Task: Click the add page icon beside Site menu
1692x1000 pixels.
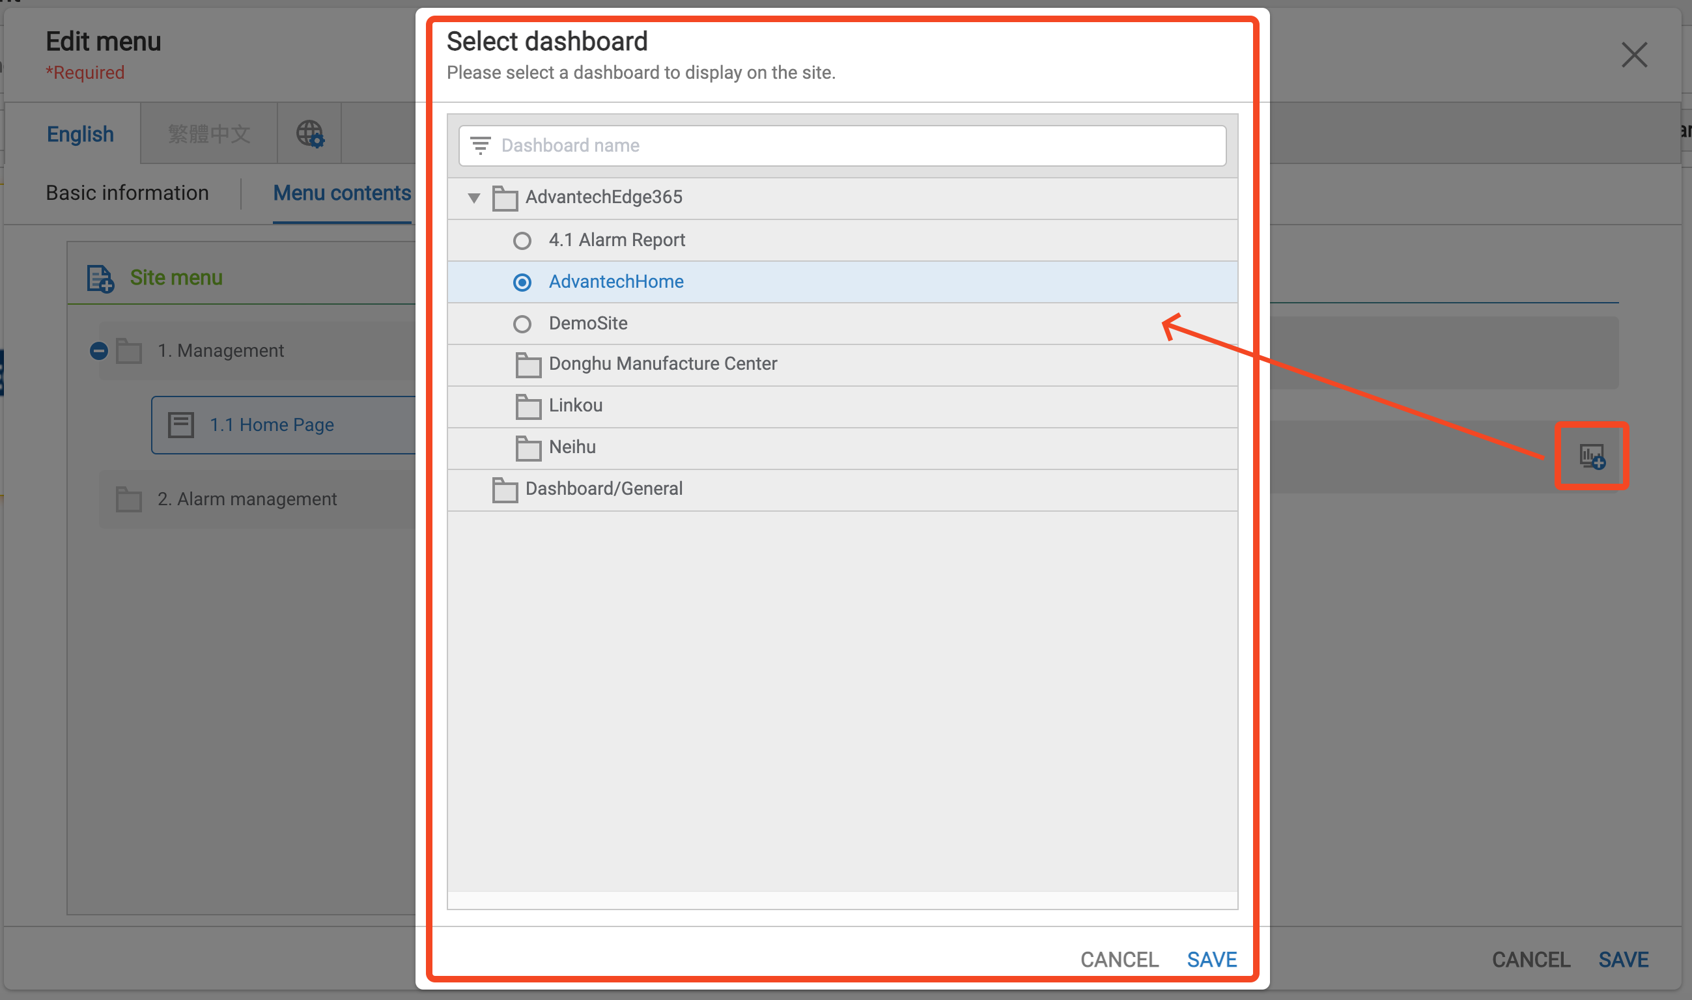Action: tap(100, 278)
